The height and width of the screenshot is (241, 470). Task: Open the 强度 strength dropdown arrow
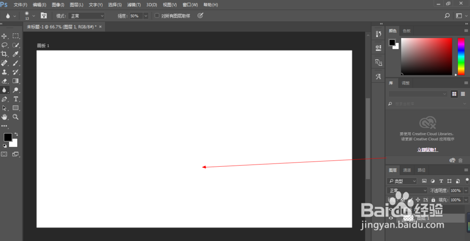click(146, 16)
